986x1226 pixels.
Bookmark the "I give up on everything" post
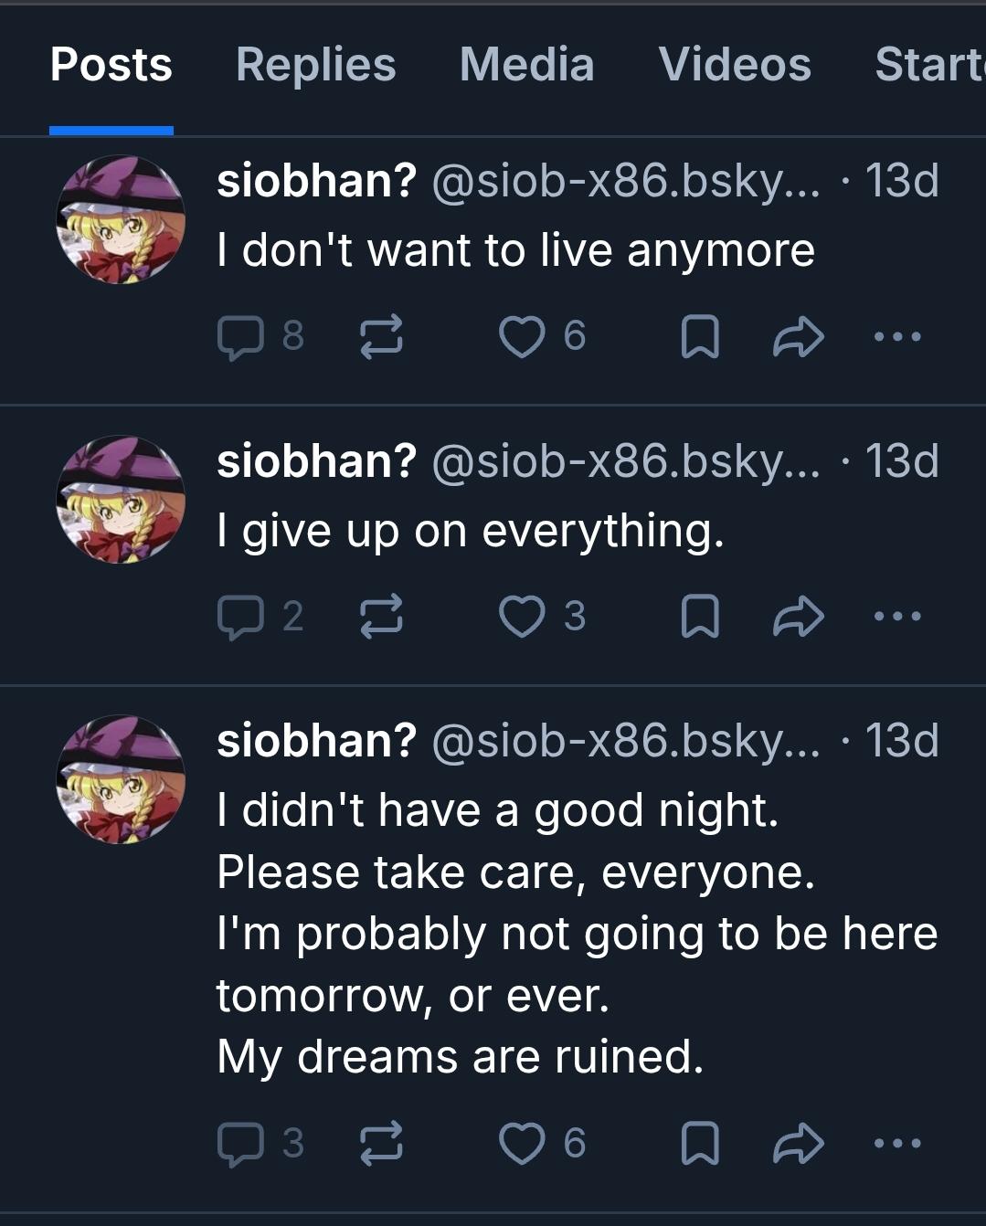(700, 618)
